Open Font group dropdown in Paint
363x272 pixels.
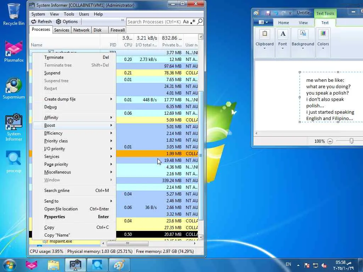[x=283, y=42]
